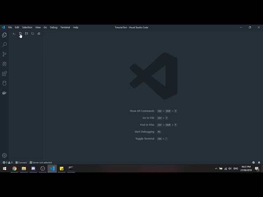
Task: Open Sticky Notes from the taskbar
Action: [x=62, y=169]
